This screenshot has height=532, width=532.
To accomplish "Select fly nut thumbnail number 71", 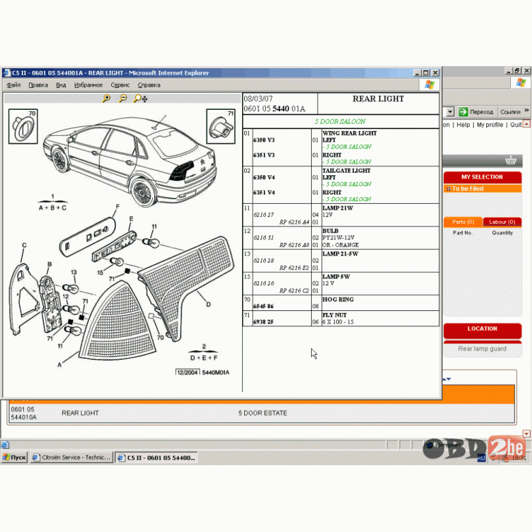I will tap(221, 126).
